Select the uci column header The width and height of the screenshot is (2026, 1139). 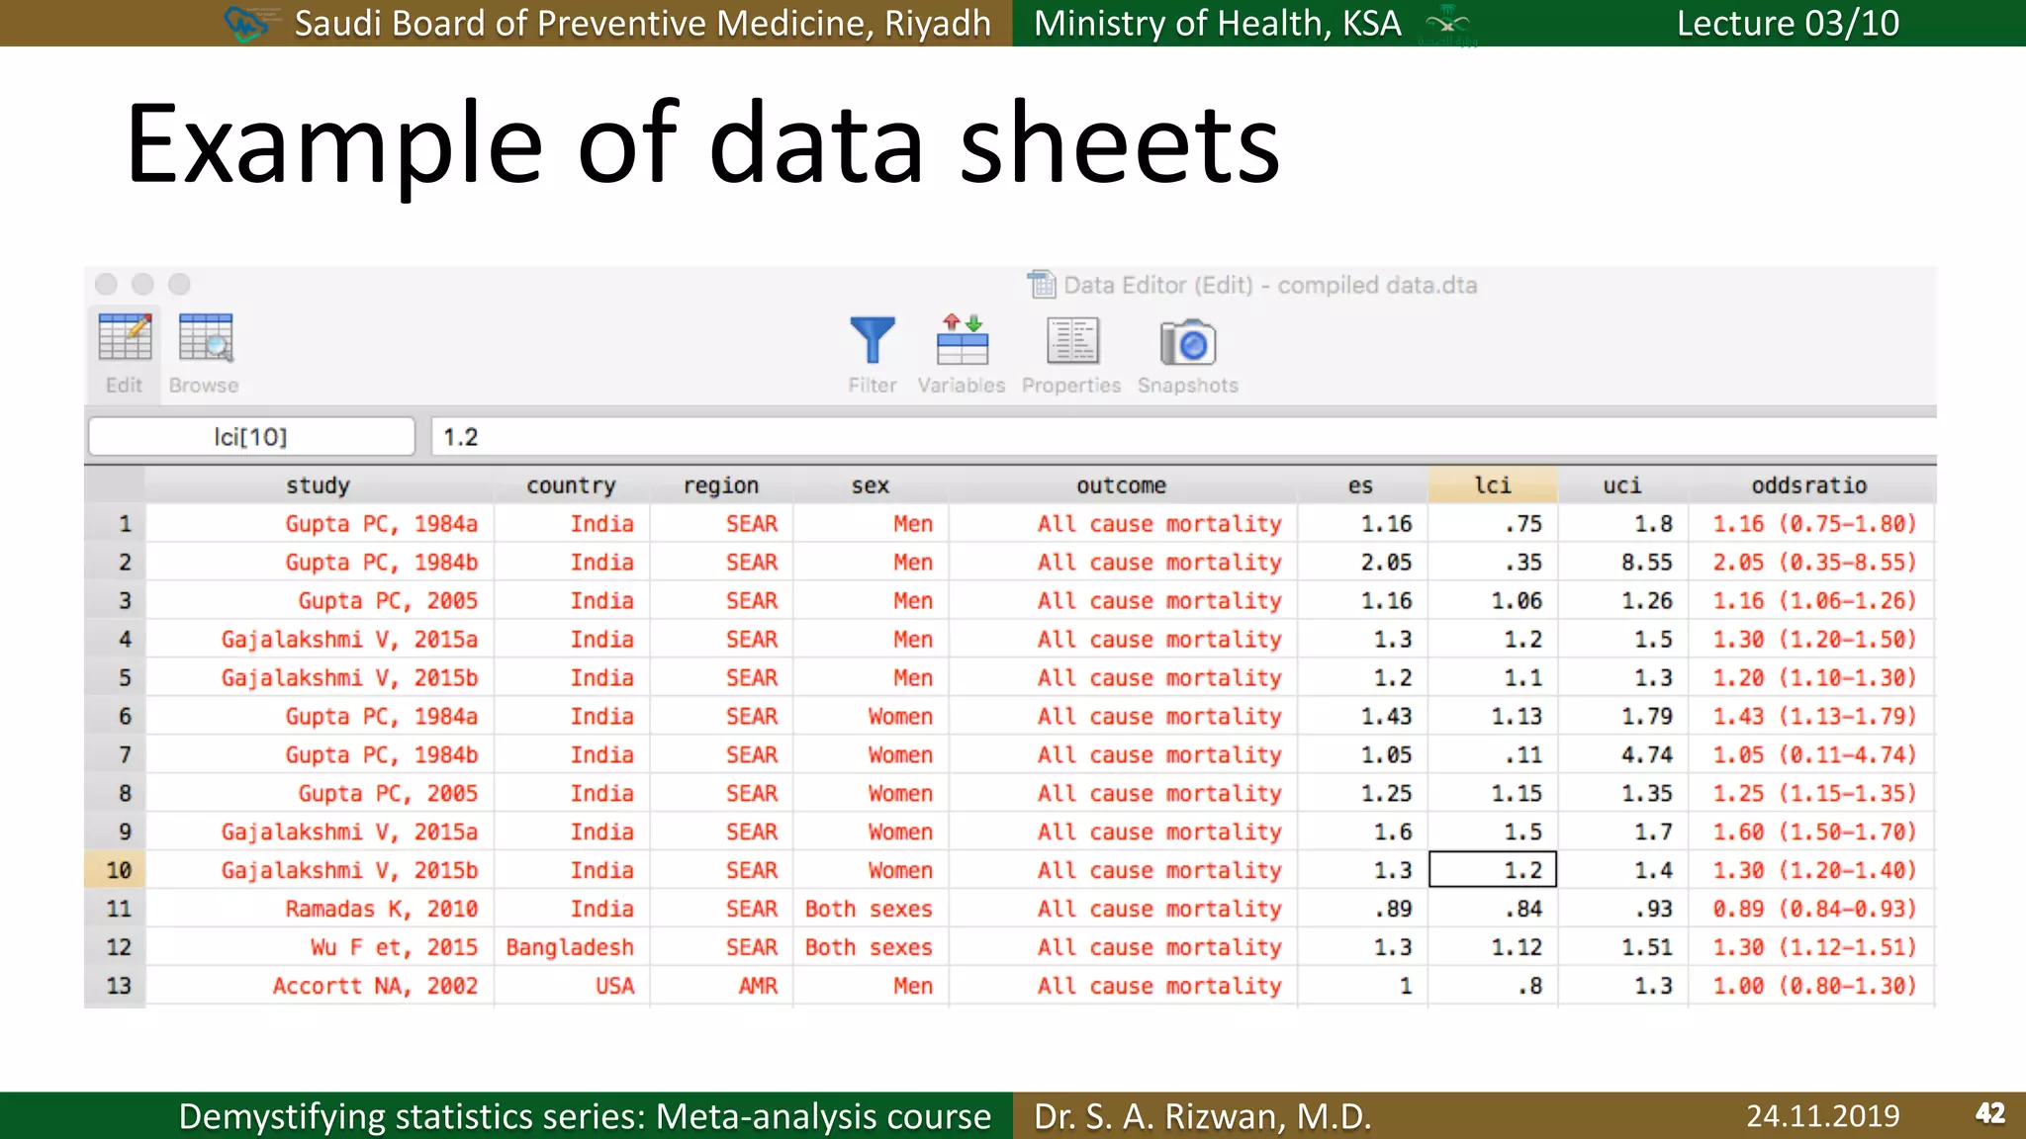pyautogui.click(x=1622, y=485)
